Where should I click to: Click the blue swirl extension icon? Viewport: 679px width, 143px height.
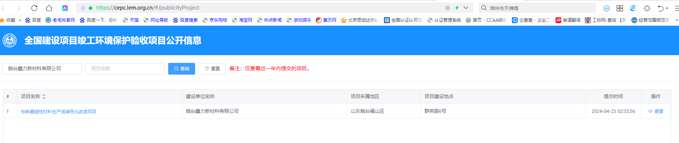pyautogui.click(x=633, y=8)
